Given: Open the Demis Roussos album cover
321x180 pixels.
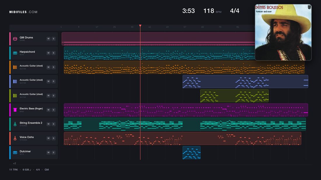Looking at the screenshot, I should coord(283,33).
